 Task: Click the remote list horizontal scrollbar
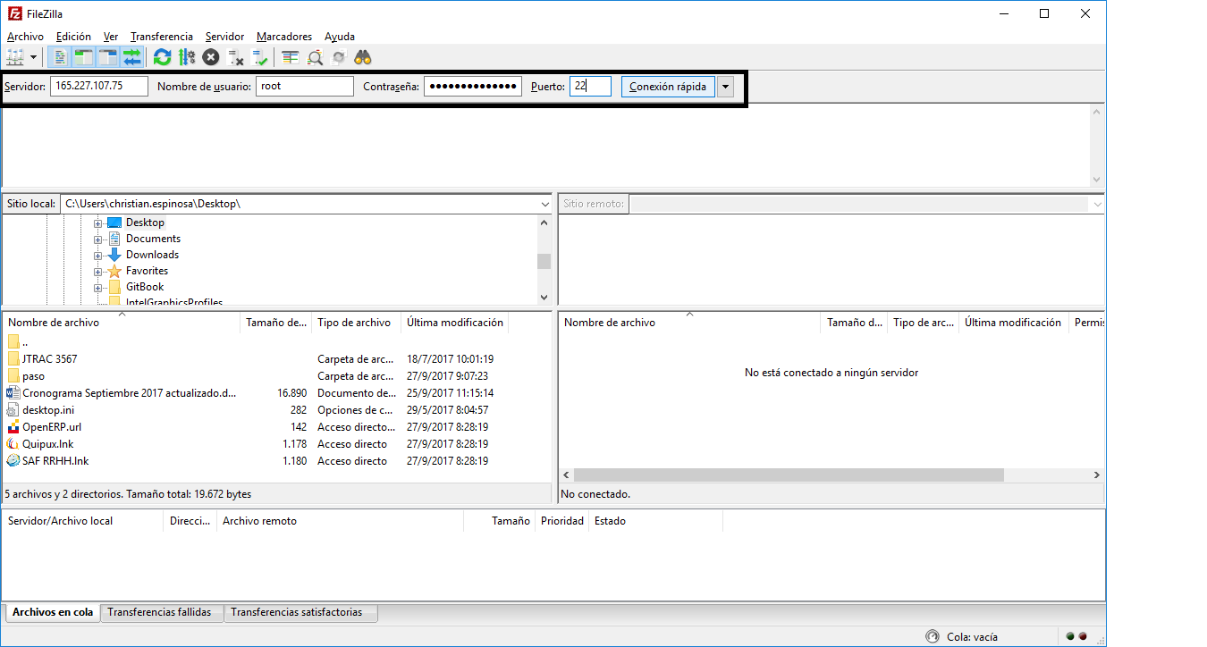click(789, 475)
